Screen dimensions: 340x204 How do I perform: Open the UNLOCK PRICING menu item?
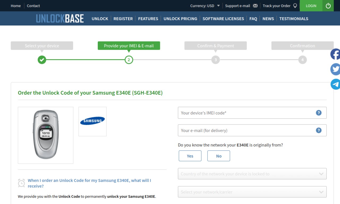[180, 19]
